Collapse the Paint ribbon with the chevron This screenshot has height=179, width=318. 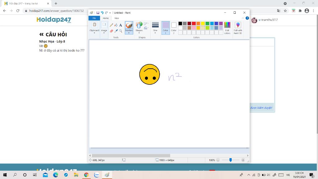[x=243, y=18]
